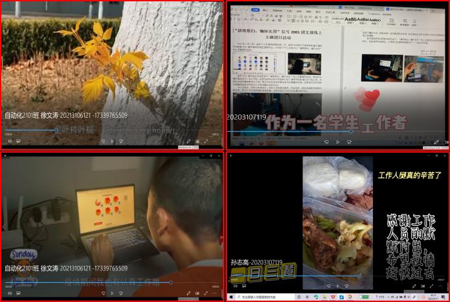Skip back in the yellow leaves video player

point(103,141)
